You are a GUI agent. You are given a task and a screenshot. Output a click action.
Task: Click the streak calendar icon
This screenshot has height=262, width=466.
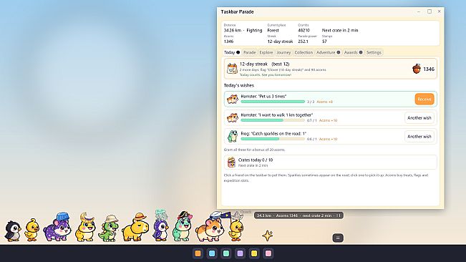[232, 69]
